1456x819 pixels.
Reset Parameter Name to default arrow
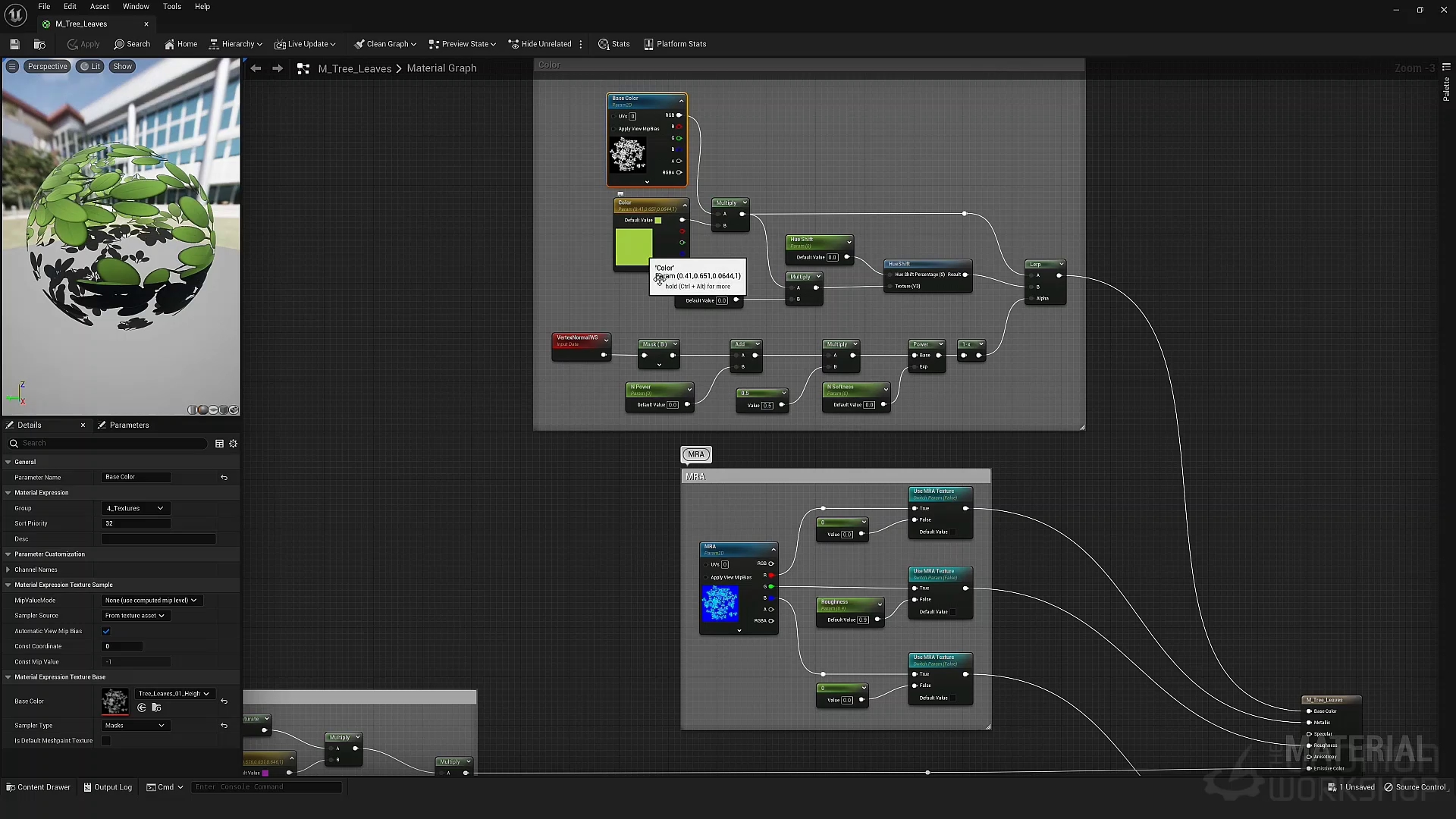point(224,478)
